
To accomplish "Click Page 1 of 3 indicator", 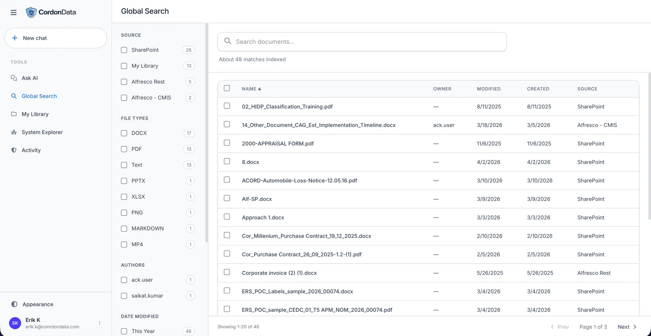I will pyautogui.click(x=593, y=327).
